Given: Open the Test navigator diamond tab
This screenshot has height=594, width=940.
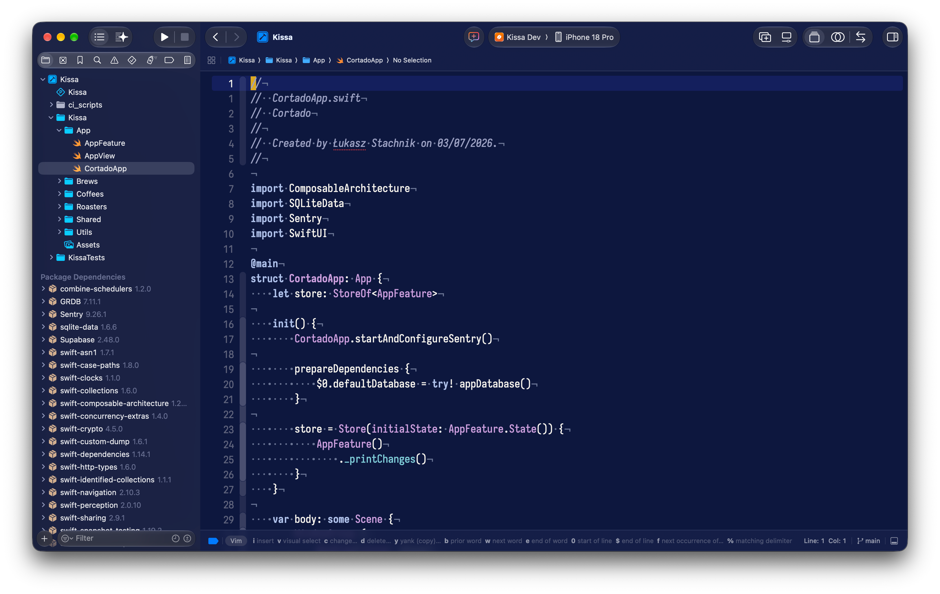Looking at the screenshot, I should [132, 60].
